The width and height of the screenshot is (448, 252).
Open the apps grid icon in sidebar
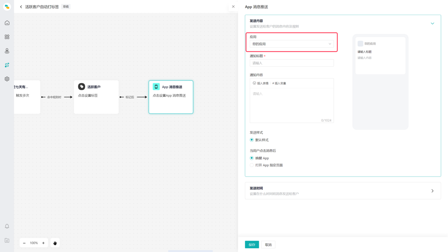(x=7, y=37)
